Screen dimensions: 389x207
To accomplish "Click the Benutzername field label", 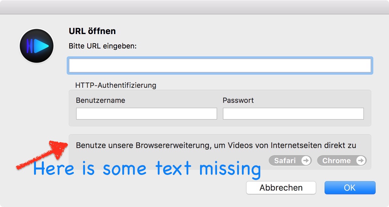I will tap(100, 100).
